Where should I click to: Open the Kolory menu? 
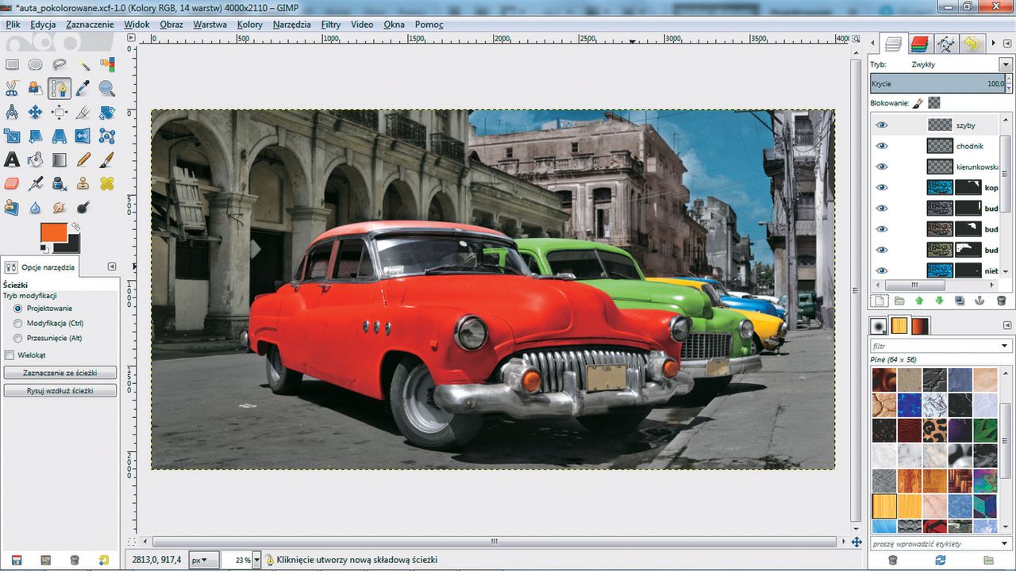250,25
